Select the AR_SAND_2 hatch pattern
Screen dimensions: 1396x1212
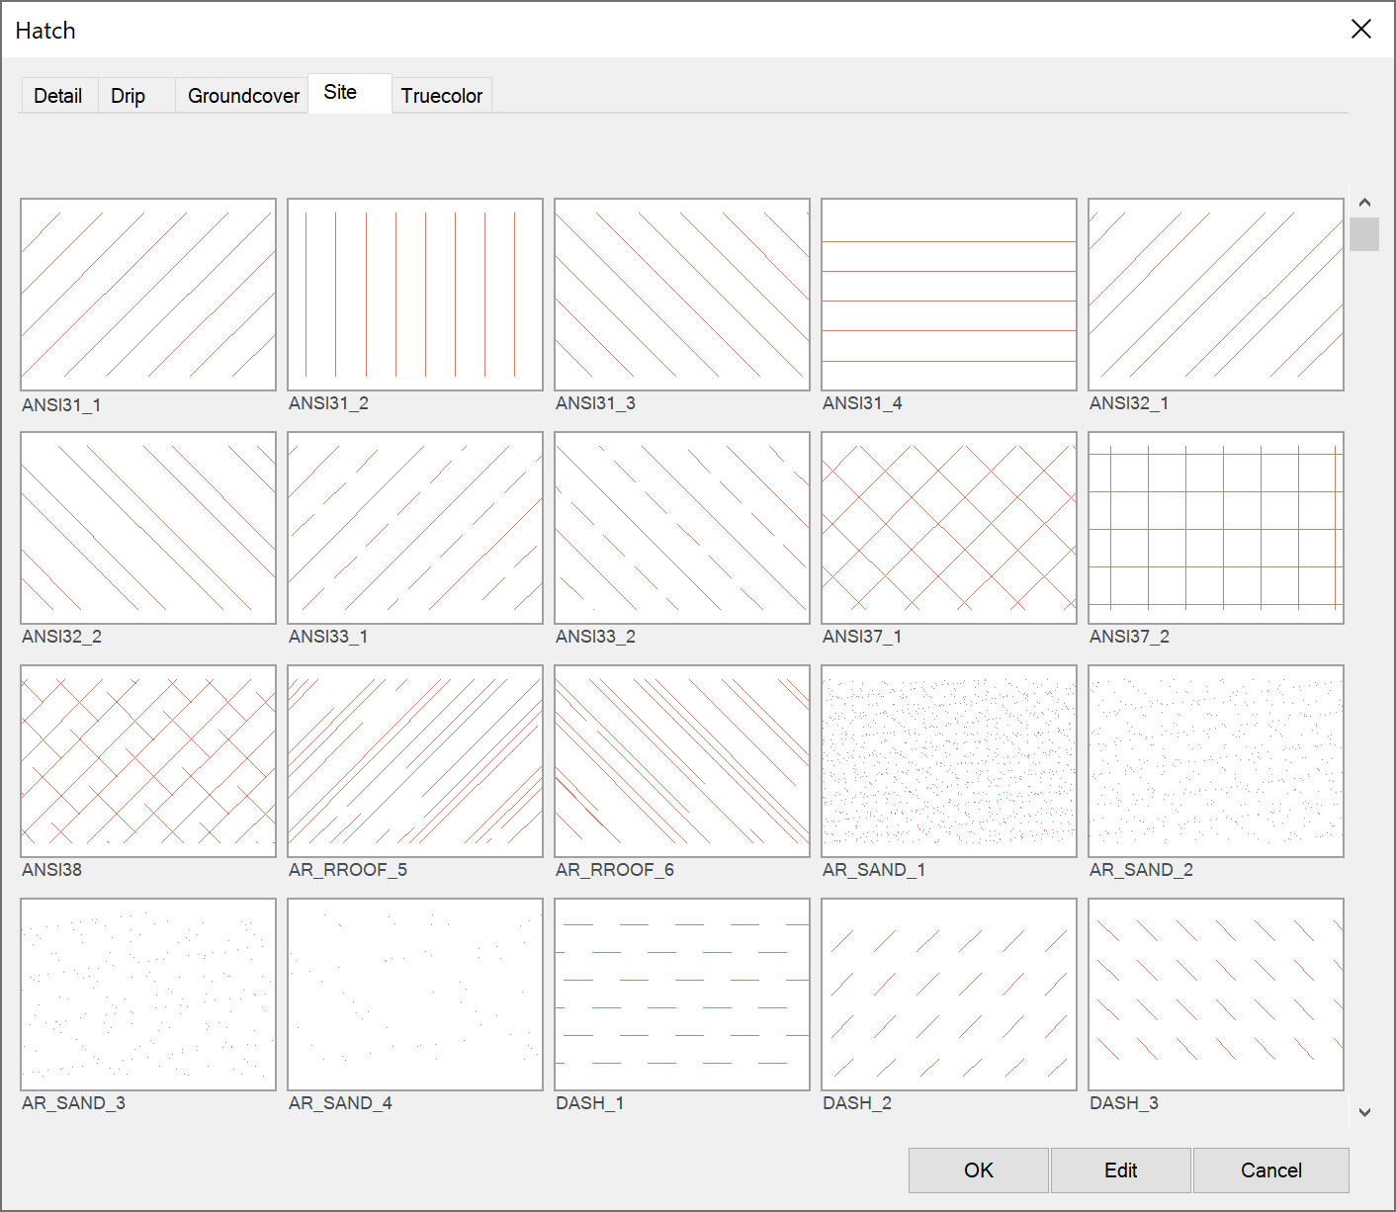[x=1216, y=761]
